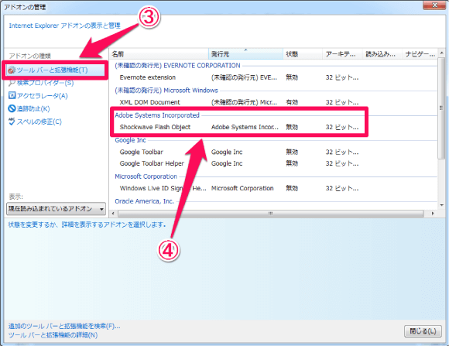Viewport: 449px width, 346px height.
Task: Select アクセラレータ(A) category
Action: point(42,96)
